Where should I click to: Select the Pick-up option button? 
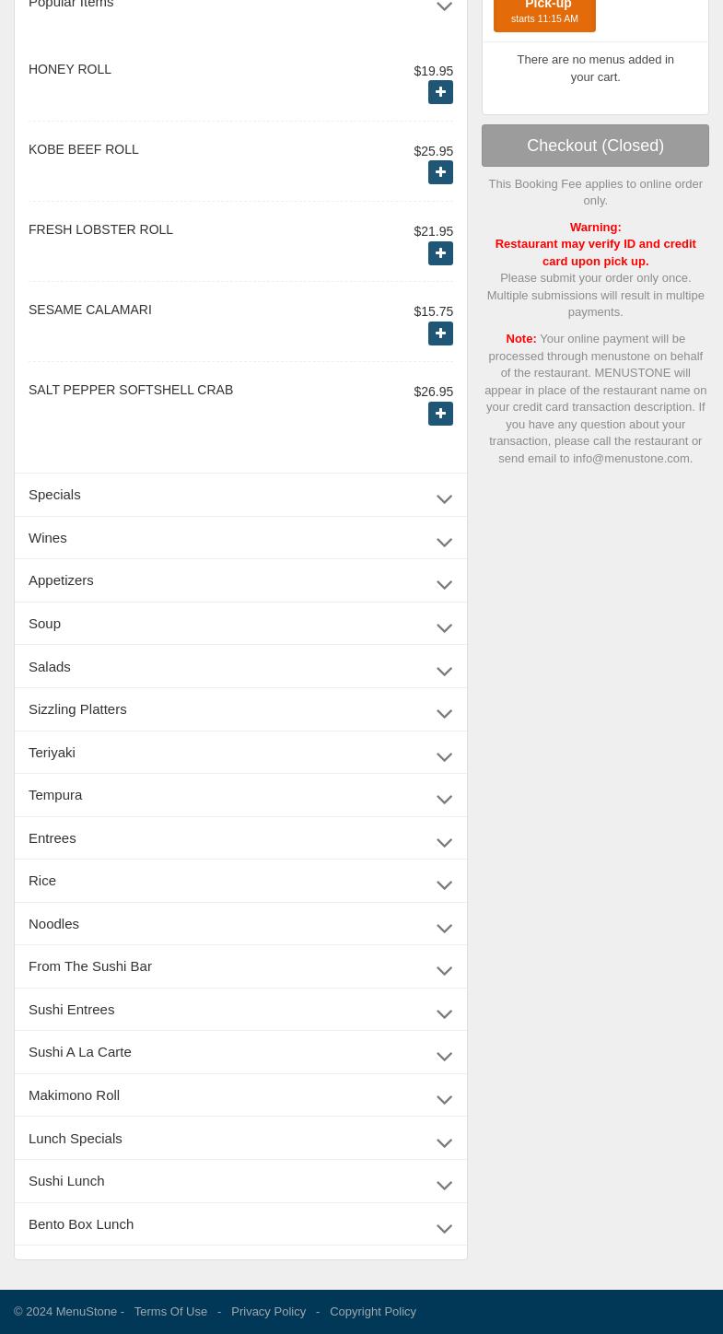[544, 11]
